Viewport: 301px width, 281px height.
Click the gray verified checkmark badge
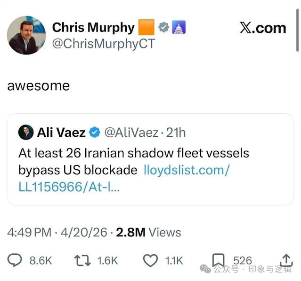pos(163,28)
